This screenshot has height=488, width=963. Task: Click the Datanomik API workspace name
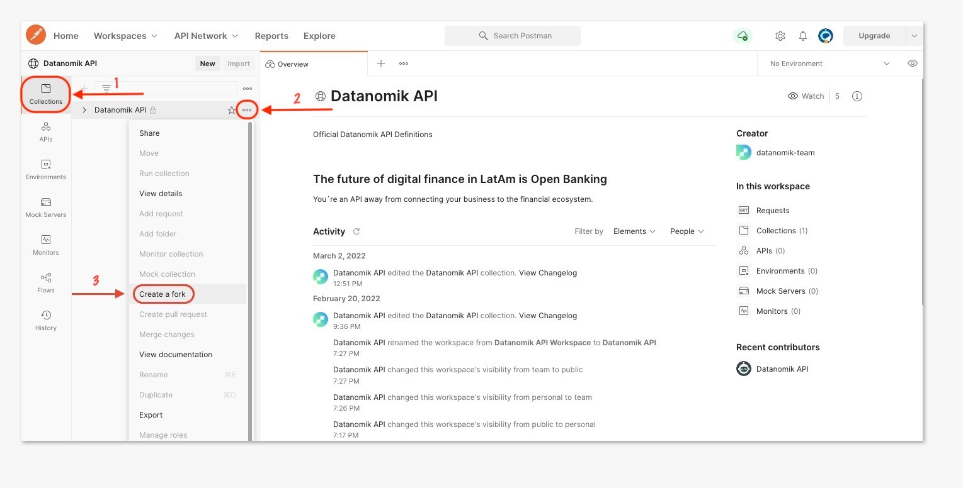tap(70, 64)
